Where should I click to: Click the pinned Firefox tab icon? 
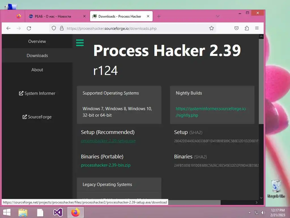pyautogui.click(x=19, y=16)
